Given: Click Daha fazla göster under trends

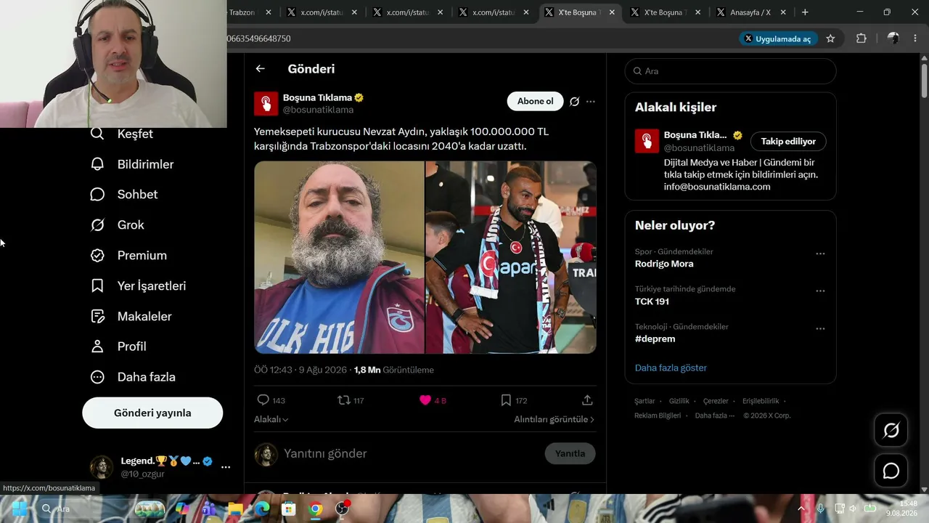Looking at the screenshot, I should click(671, 368).
